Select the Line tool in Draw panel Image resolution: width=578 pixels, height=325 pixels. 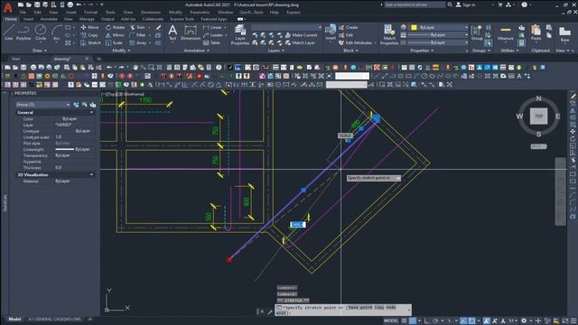click(8, 32)
